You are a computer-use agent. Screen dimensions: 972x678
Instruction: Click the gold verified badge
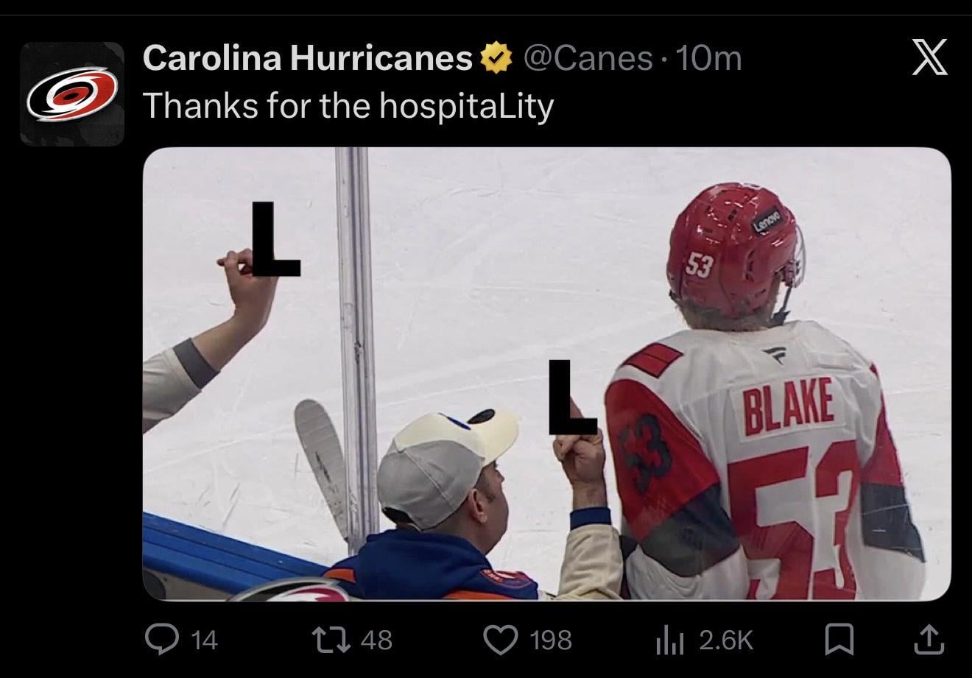coord(497,58)
